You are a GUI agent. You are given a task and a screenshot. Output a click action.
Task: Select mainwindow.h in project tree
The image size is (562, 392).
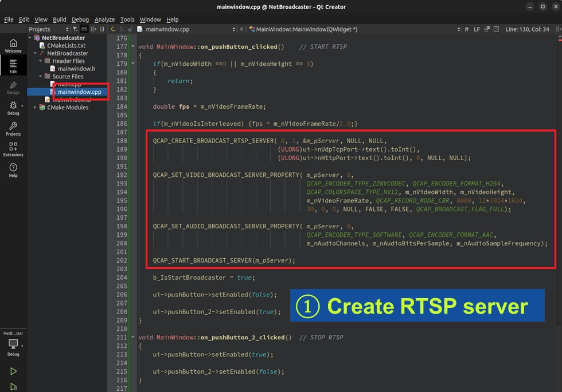click(x=76, y=69)
